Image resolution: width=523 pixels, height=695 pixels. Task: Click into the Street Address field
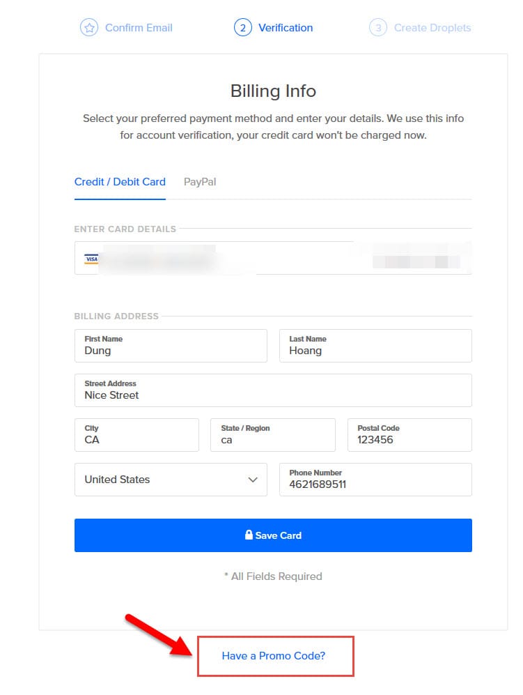click(x=273, y=390)
